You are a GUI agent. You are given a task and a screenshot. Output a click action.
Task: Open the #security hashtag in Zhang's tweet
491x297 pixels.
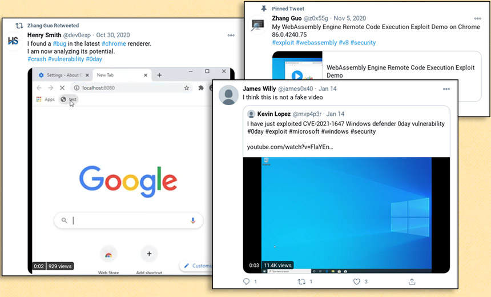tap(363, 43)
